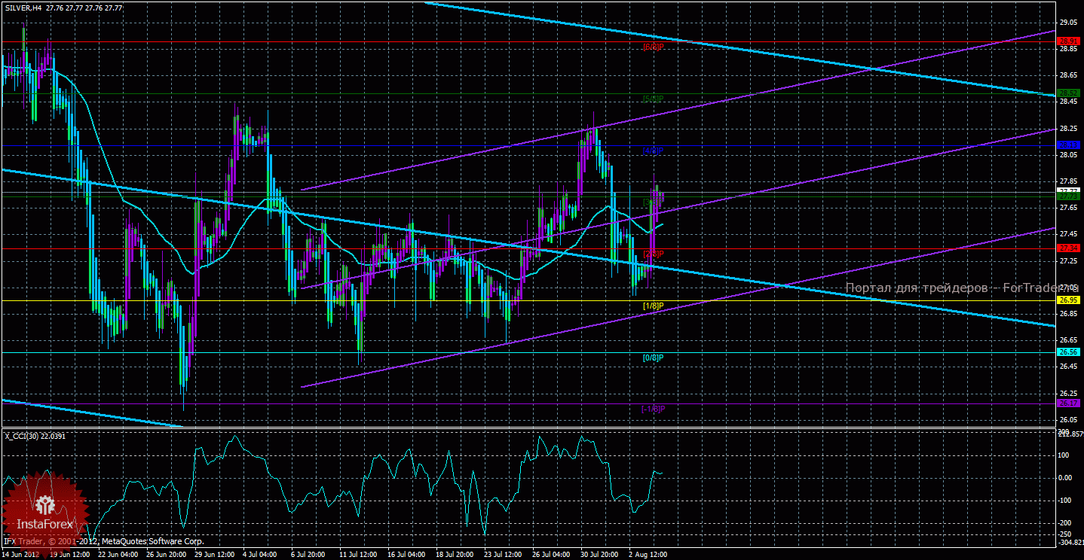Click the 29 Jun 12:00 time axis label
The image size is (1084, 560).
tap(215, 554)
